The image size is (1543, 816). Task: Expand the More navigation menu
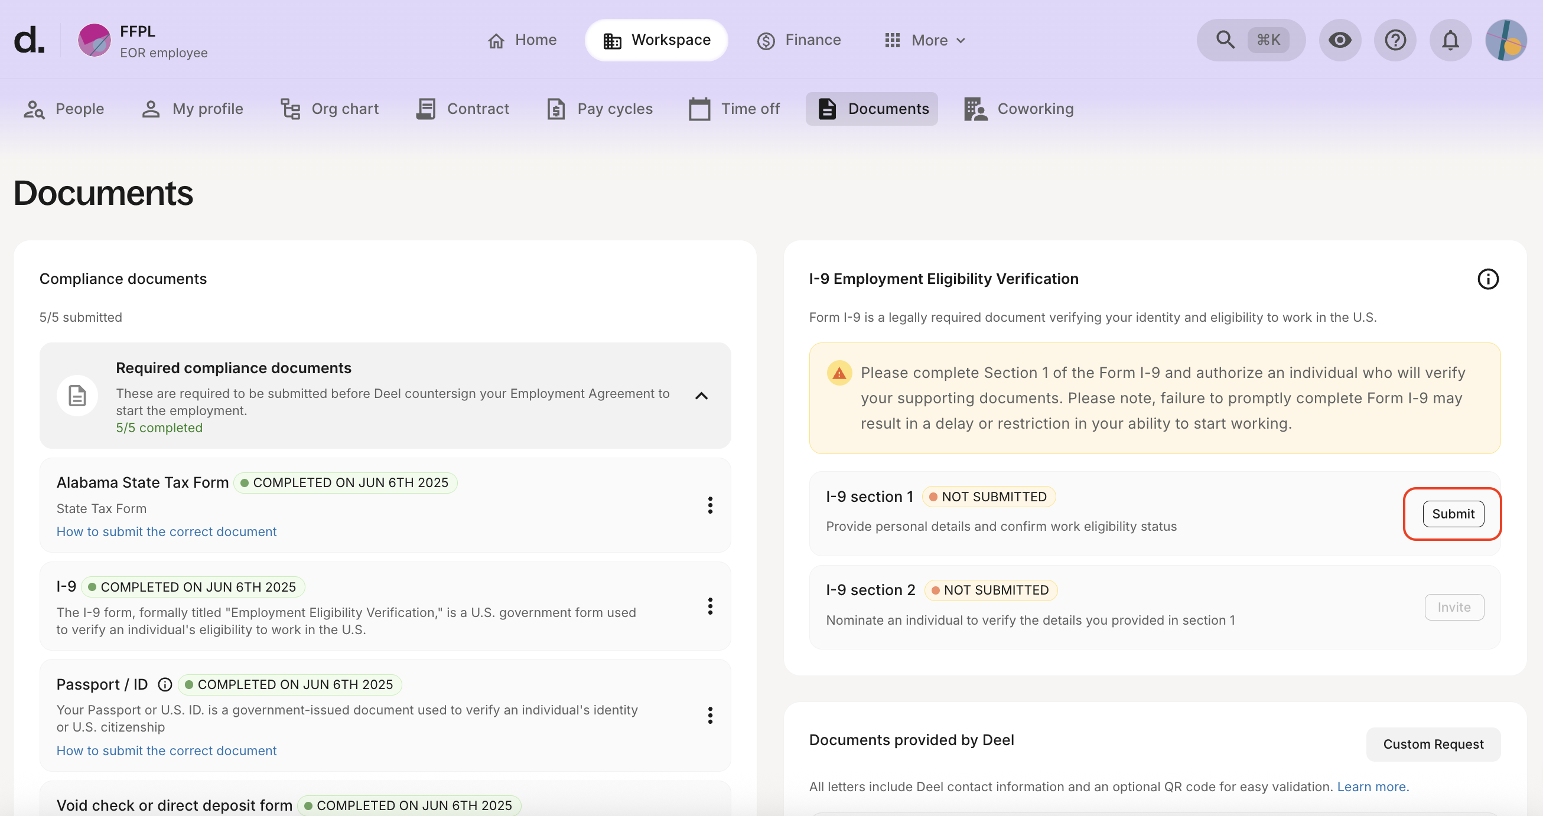pos(925,40)
